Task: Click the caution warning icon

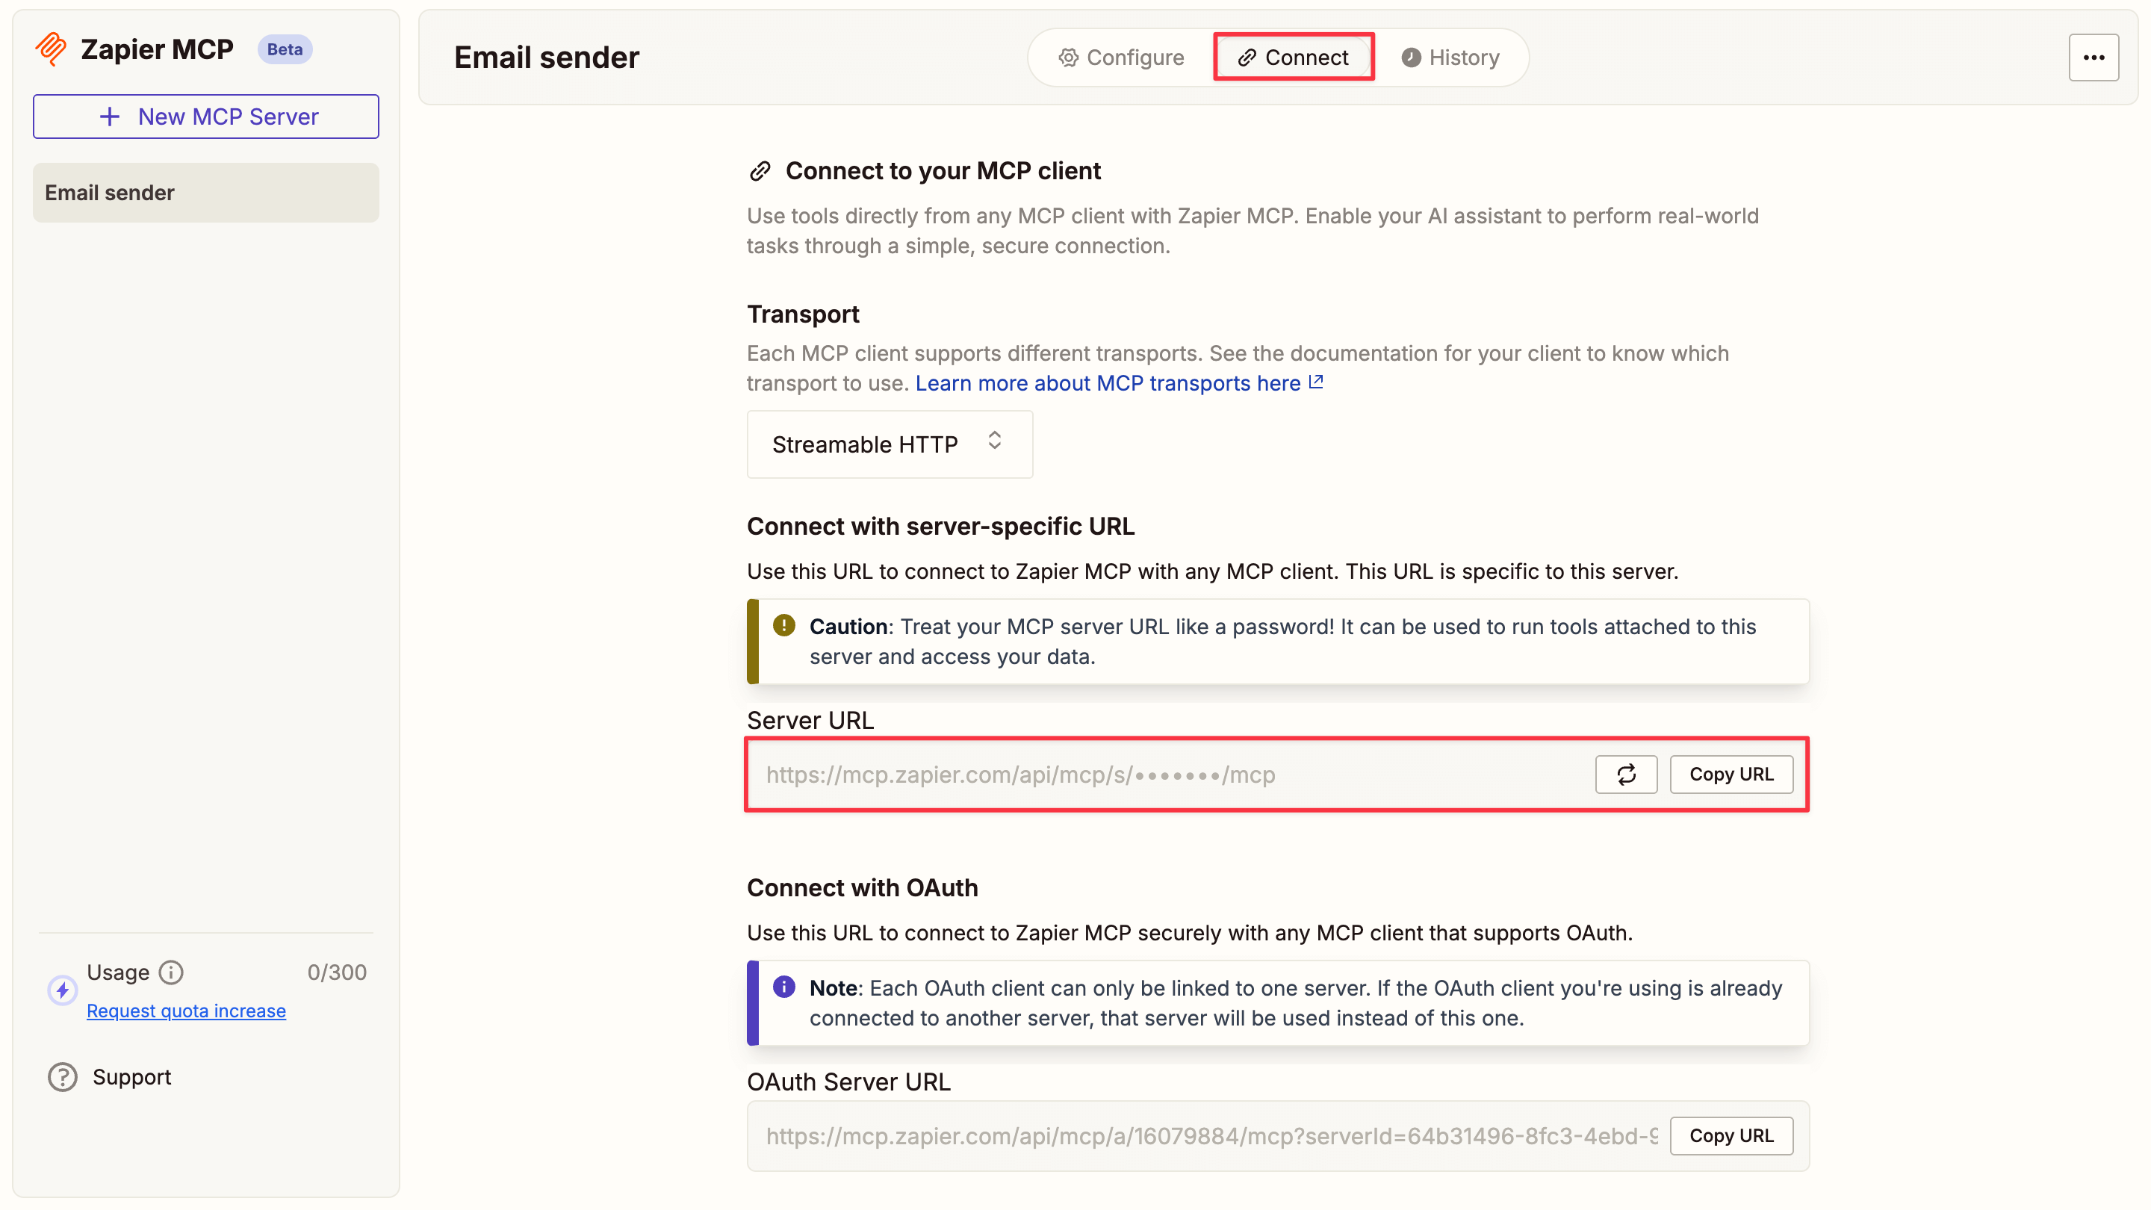Action: tap(783, 625)
